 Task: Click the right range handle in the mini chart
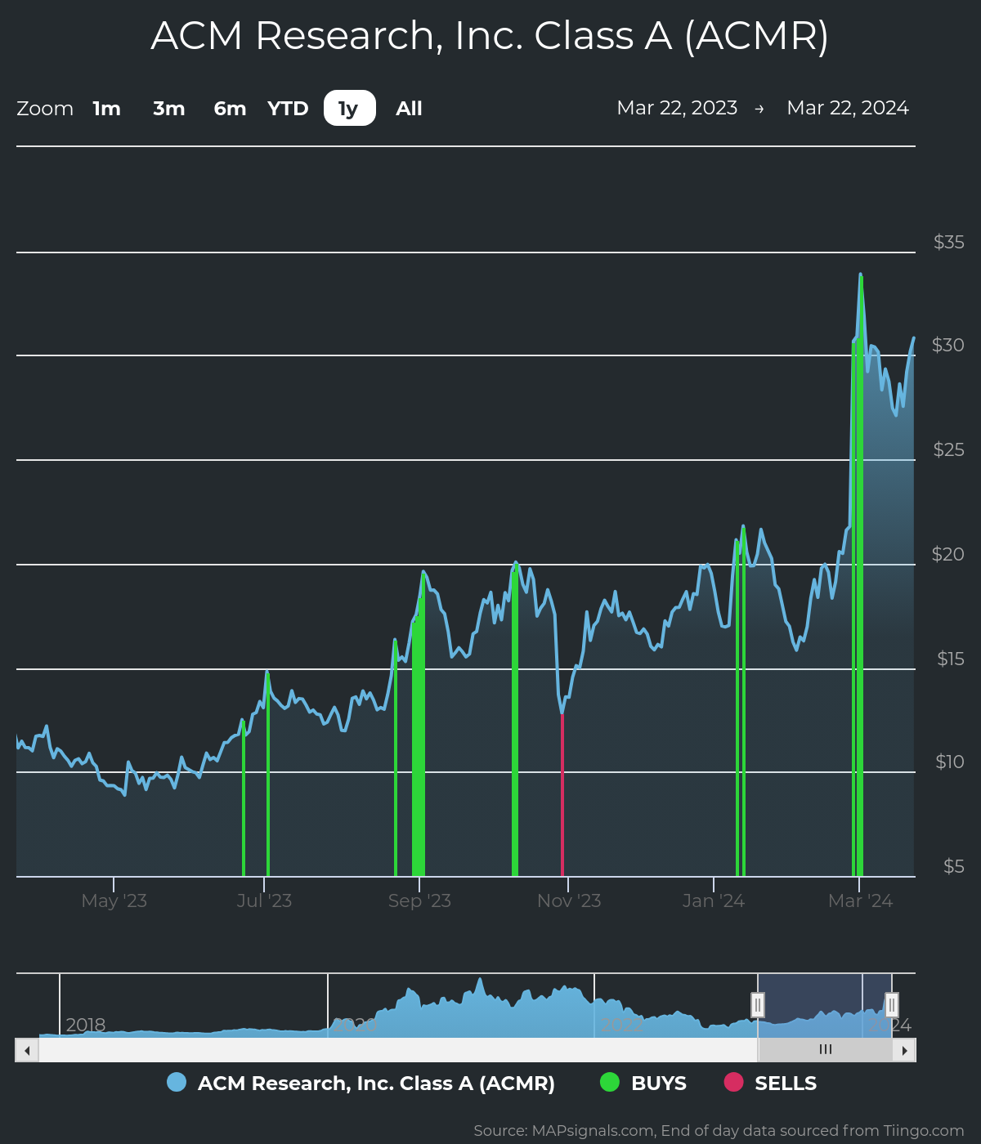(890, 1003)
